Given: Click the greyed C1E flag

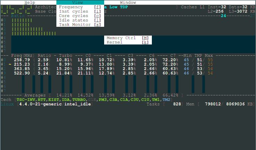Looking at the screenshot, I should [92, 100].
